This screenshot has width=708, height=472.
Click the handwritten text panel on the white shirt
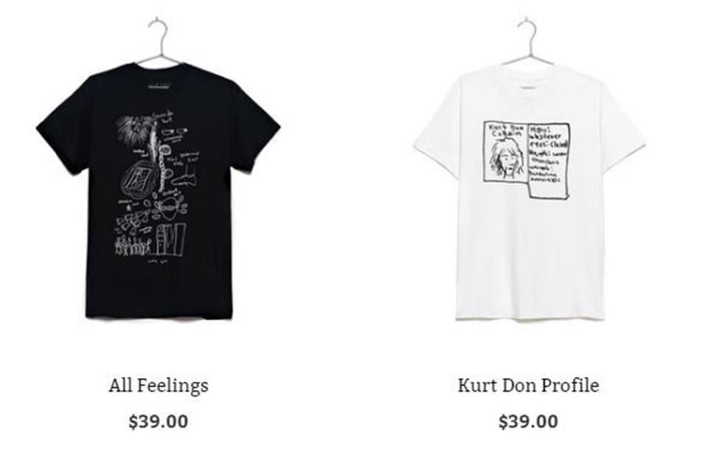point(549,160)
